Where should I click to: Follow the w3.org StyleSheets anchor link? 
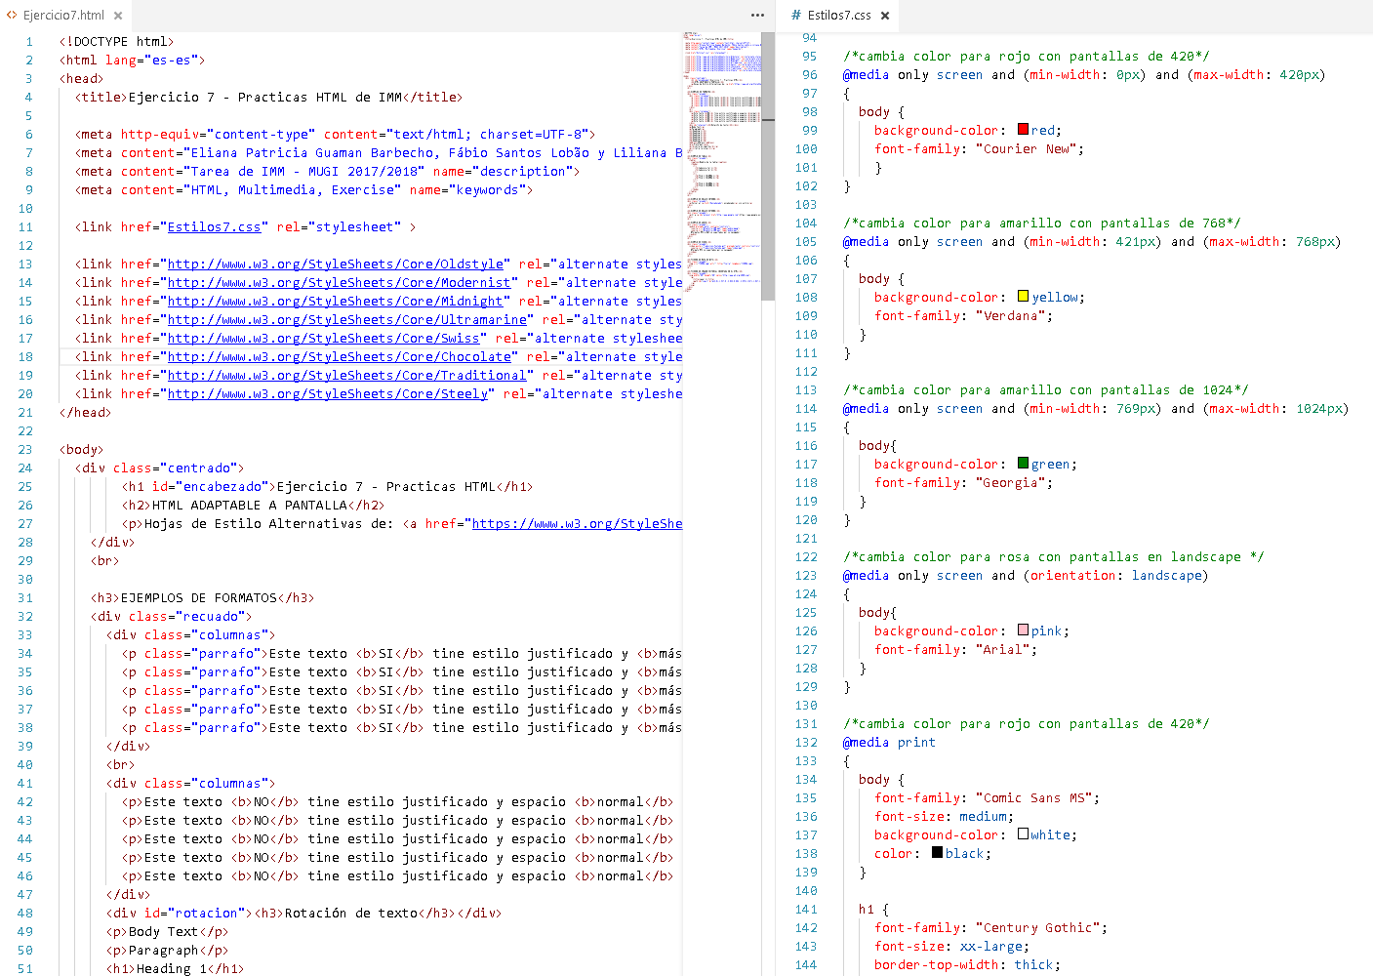[x=578, y=524]
